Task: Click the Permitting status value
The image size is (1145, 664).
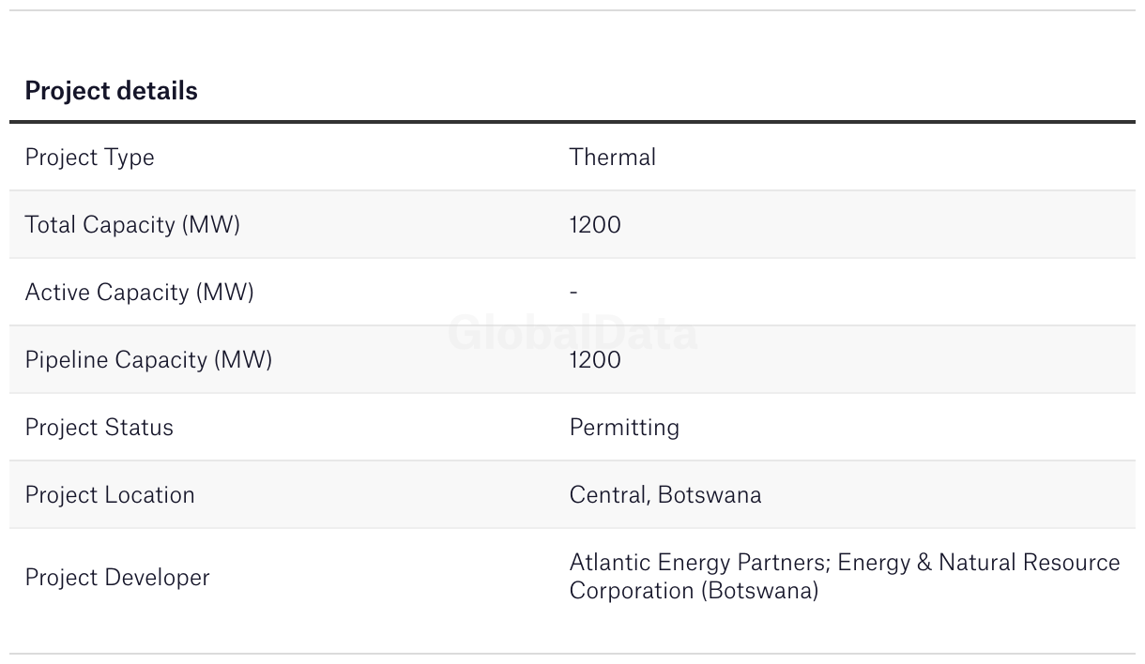Action: (x=624, y=428)
